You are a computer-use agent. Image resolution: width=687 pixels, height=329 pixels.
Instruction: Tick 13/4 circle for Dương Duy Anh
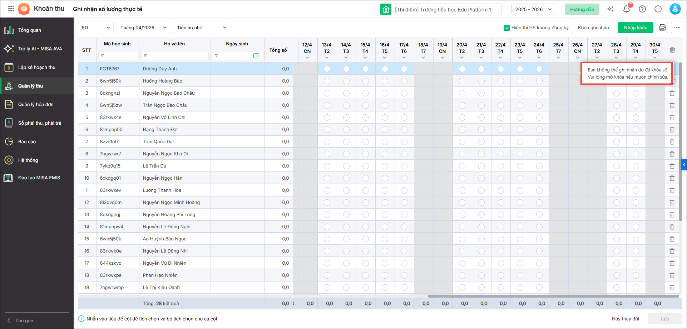[x=327, y=69]
